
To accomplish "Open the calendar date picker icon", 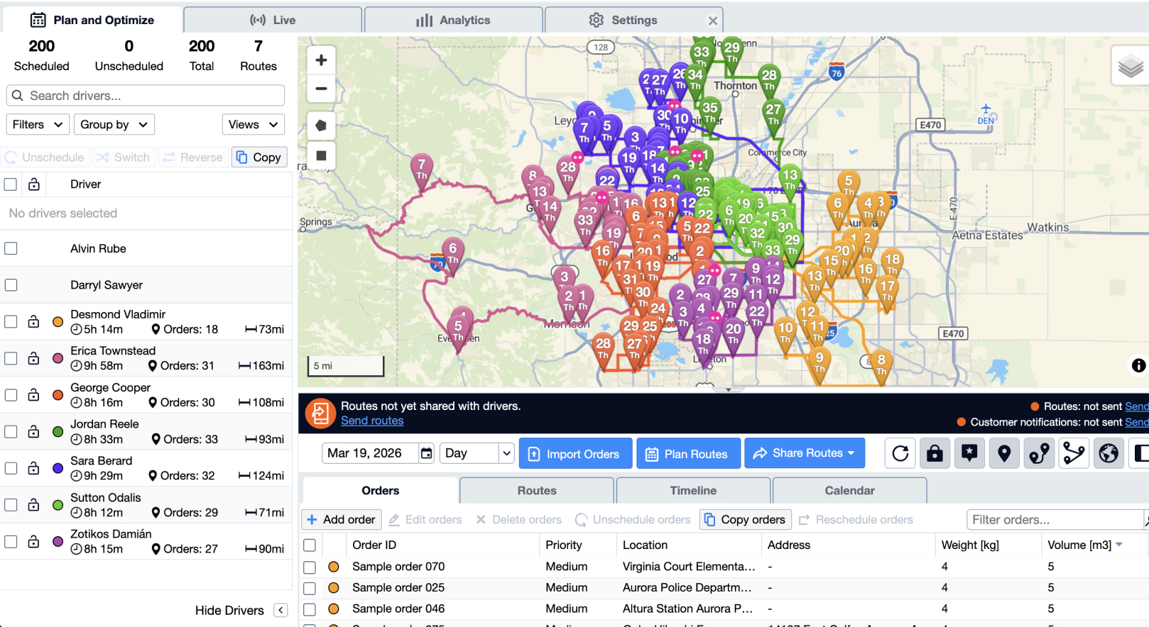I will tap(426, 453).
